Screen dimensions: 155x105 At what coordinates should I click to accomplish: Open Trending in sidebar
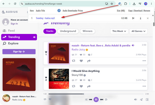19,37
